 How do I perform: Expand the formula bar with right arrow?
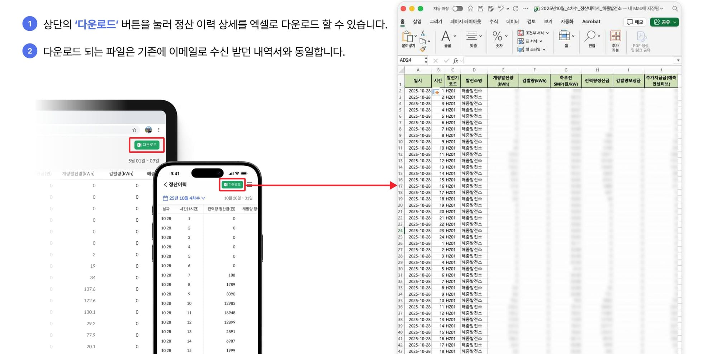tap(678, 60)
